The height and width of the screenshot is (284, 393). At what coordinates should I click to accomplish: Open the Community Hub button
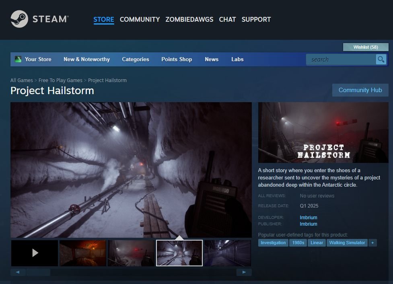click(360, 90)
